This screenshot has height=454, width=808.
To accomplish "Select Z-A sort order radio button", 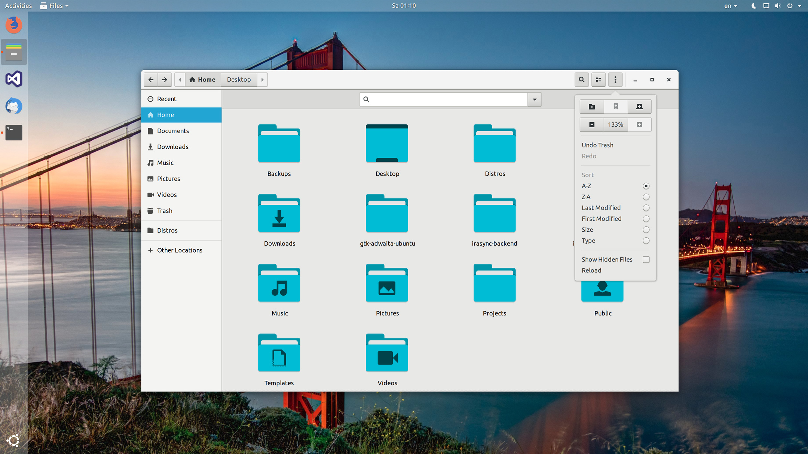I will 646,197.
